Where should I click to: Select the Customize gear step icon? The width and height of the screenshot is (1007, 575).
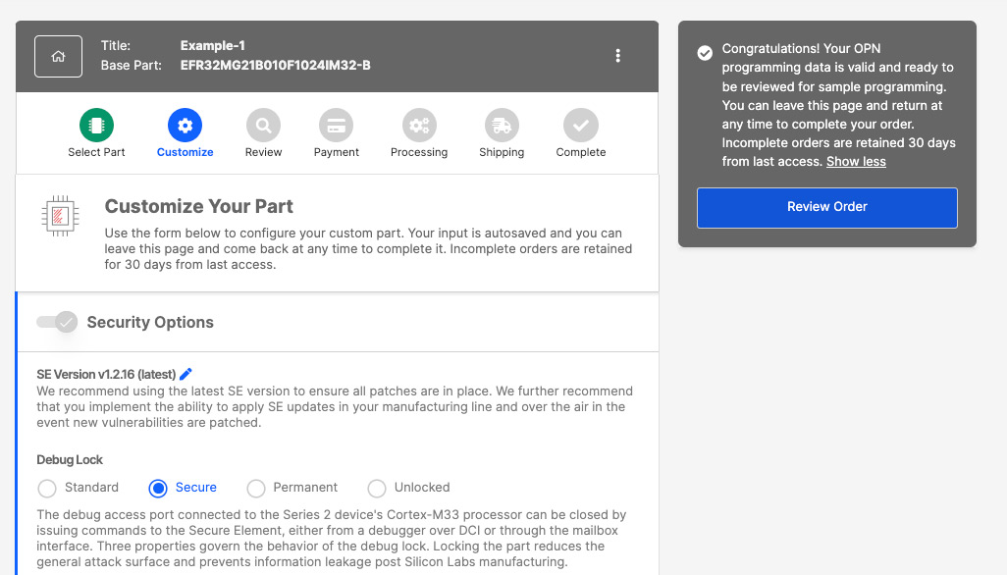click(x=185, y=126)
